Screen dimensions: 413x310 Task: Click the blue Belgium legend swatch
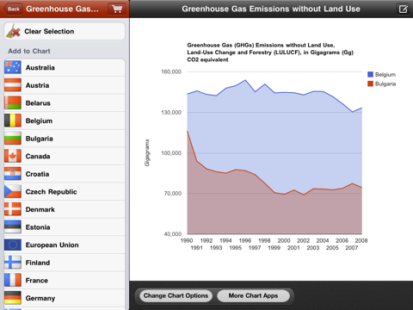[370, 74]
